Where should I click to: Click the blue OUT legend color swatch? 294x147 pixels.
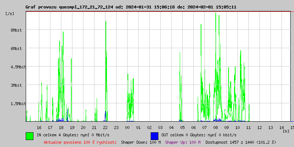click(154, 136)
